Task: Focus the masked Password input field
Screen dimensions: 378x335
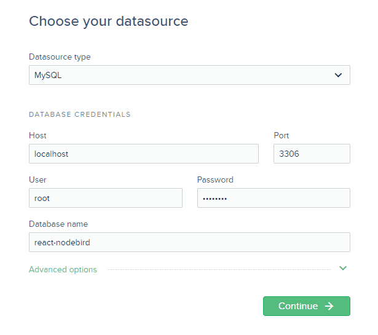Action: click(x=274, y=198)
